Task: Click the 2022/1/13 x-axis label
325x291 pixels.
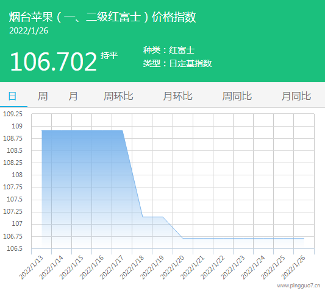Action: (31, 267)
